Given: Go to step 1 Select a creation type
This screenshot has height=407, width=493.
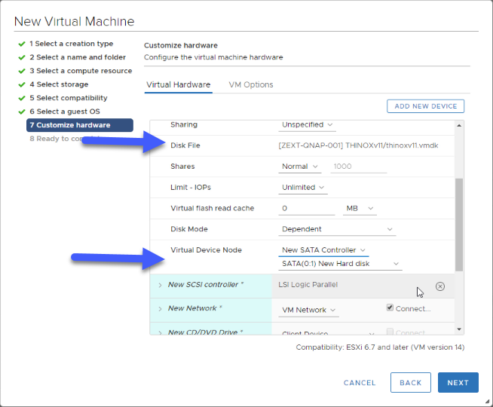Looking at the screenshot, I should (x=71, y=44).
